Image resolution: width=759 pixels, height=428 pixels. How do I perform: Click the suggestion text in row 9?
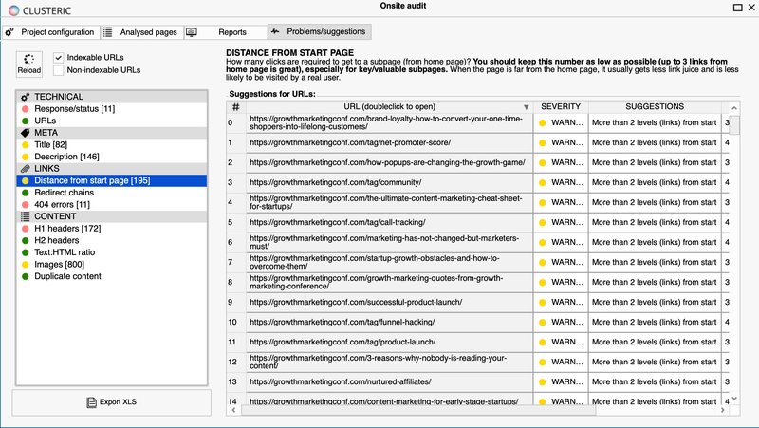(x=654, y=302)
